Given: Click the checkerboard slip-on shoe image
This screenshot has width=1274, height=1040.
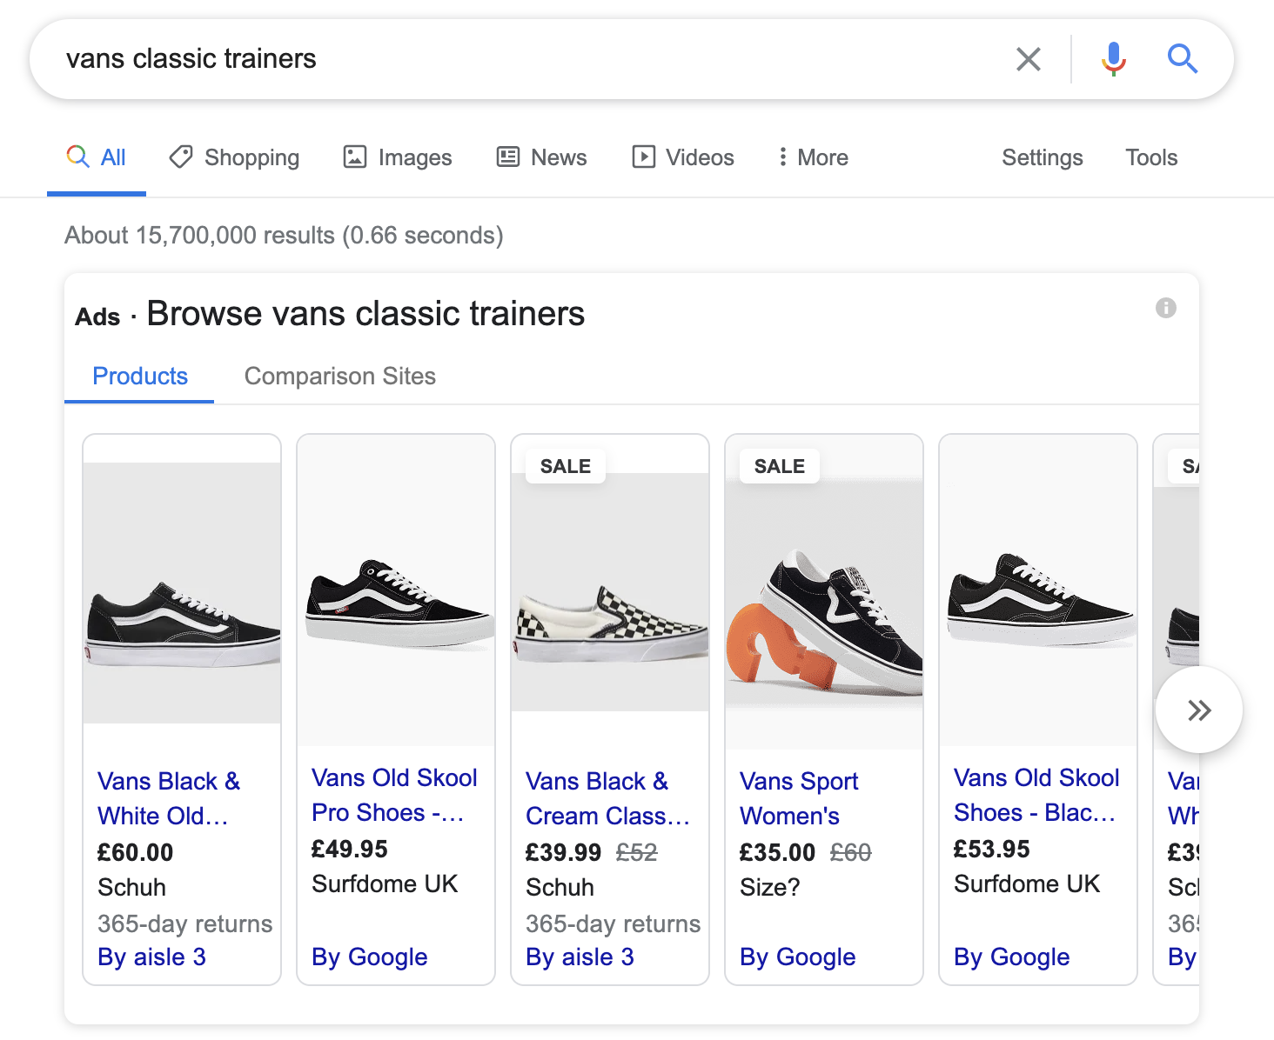Looking at the screenshot, I should [610, 592].
